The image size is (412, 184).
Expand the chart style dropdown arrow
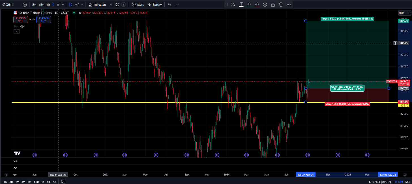(x=82, y=5)
